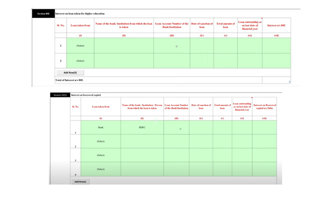Open the Bank dropdown in 24(b) row 1
The height and width of the screenshot is (198, 331).
(101, 127)
